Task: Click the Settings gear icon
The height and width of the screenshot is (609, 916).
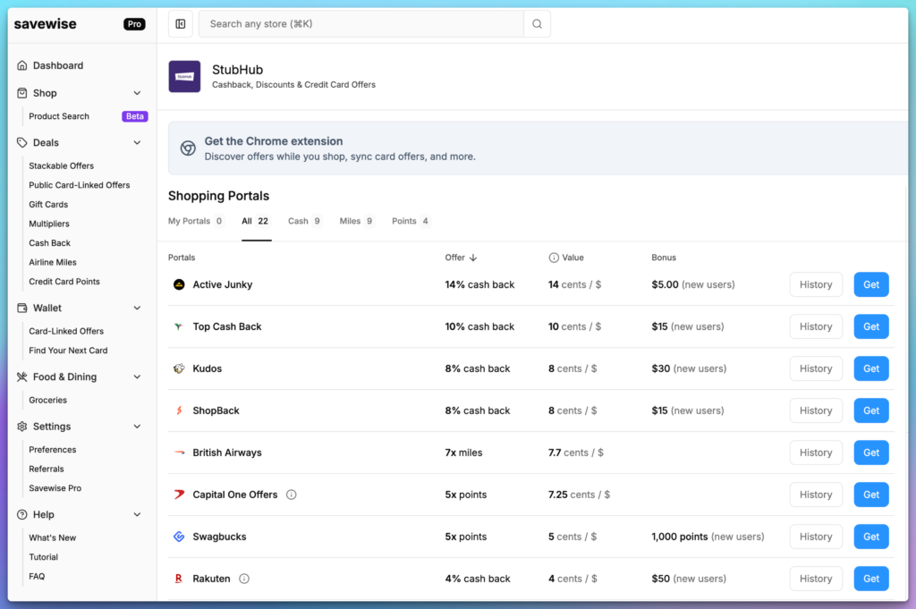Action: 22,427
